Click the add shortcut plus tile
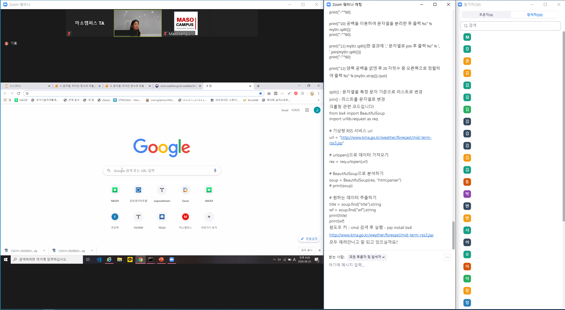This screenshot has width=565, height=310. tap(209, 217)
